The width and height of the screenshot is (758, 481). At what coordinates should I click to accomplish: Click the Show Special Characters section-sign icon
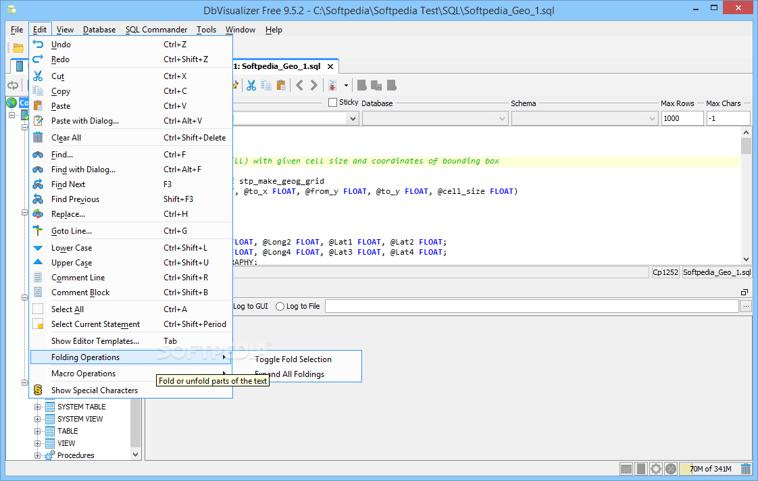click(38, 390)
